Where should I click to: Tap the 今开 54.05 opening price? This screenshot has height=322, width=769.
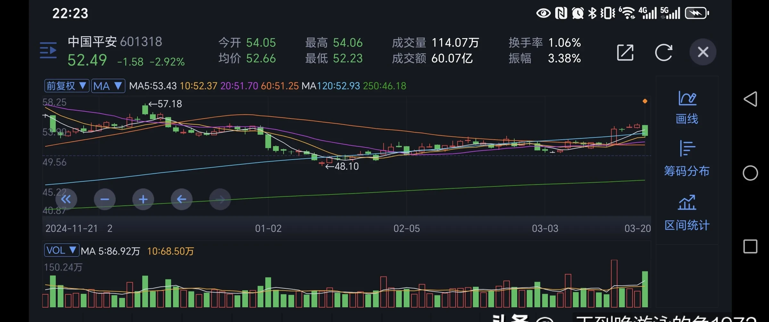pos(247,43)
